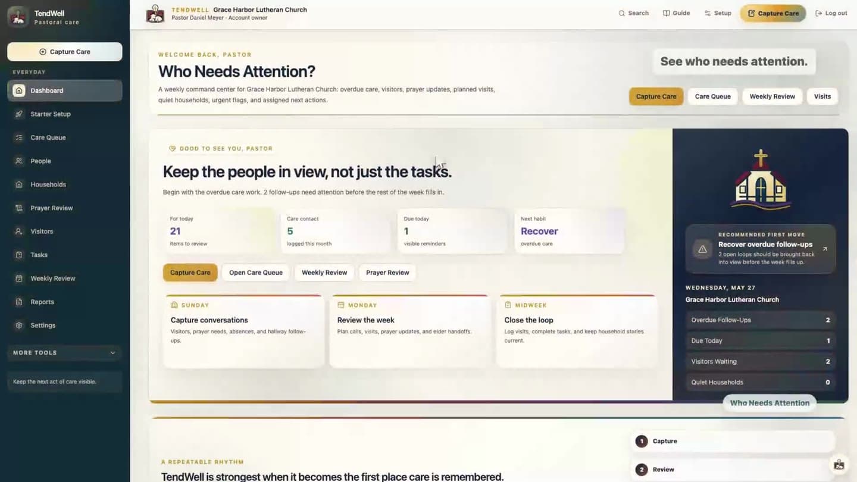Click Care Queue button in welcome banner
The image size is (857, 482).
coord(712,96)
